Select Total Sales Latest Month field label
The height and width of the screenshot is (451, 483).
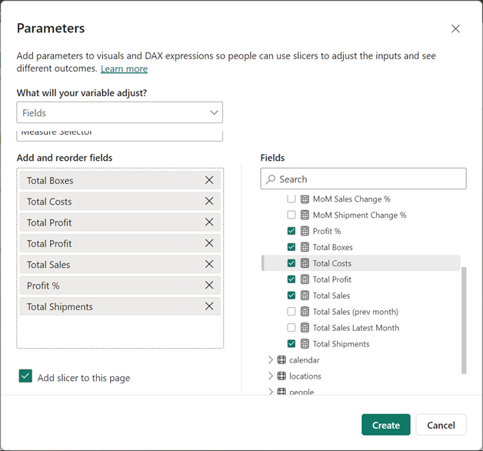click(x=356, y=327)
